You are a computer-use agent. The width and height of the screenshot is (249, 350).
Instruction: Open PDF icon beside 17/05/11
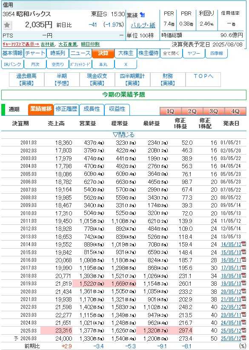(243, 268)
